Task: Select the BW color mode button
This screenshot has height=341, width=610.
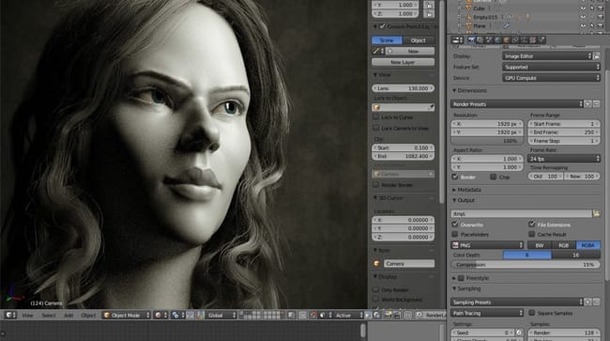Action: coord(540,245)
